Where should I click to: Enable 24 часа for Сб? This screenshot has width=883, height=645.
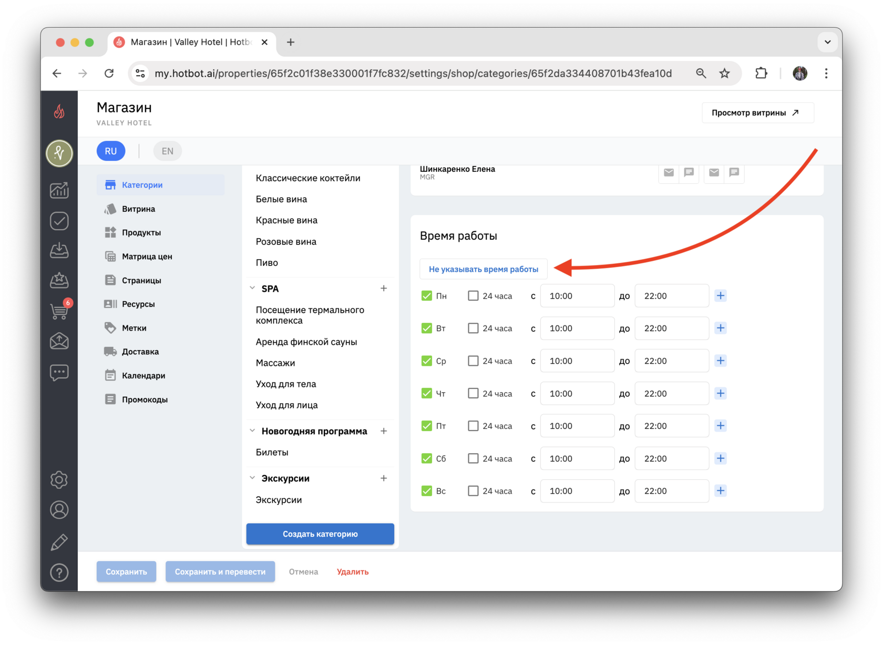(473, 458)
